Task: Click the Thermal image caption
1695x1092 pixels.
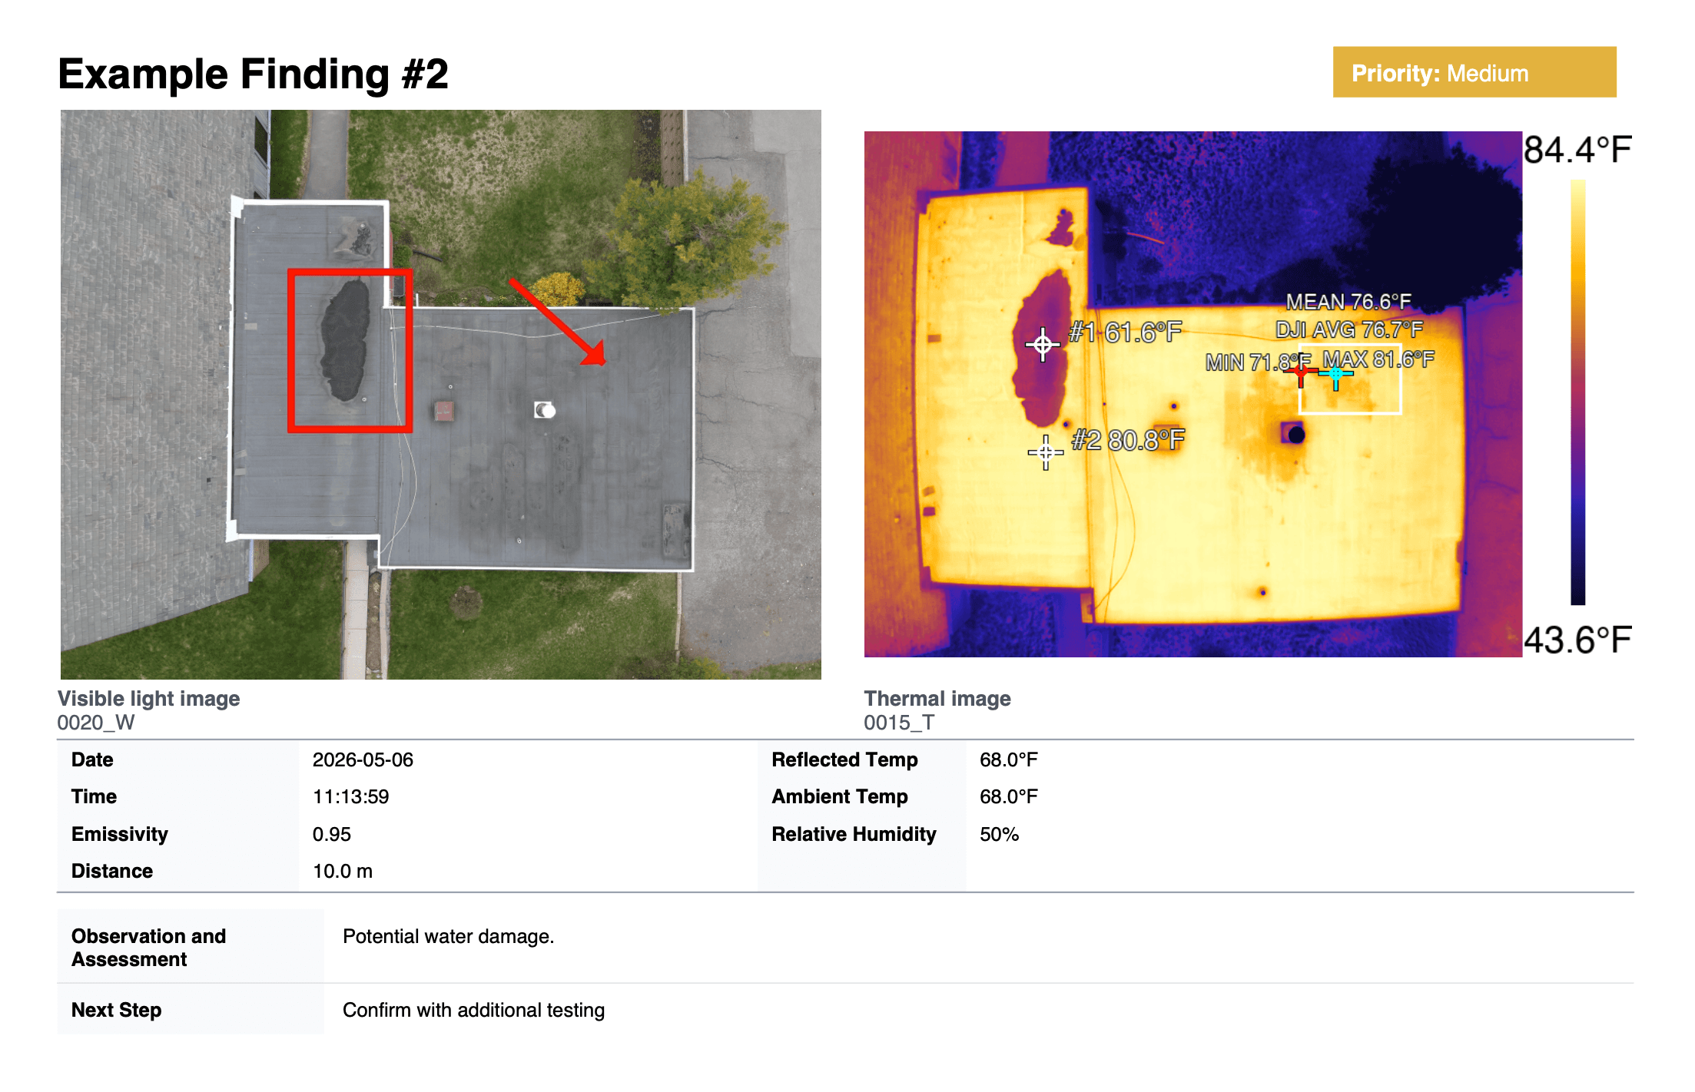Action: point(937,698)
